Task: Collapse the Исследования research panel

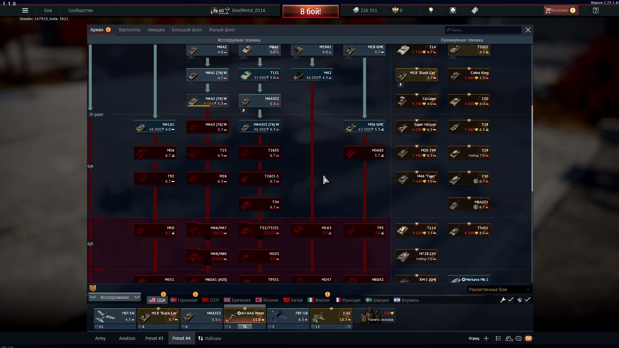Action: pos(114,297)
